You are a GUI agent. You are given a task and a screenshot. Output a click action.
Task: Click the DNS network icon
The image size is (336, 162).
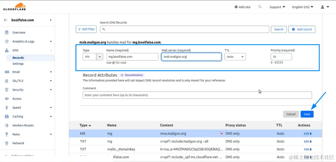point(7,50)
